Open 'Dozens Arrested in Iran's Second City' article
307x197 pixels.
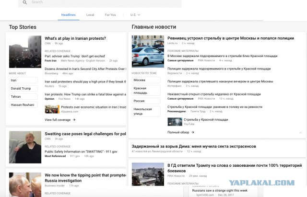[85, 69]
